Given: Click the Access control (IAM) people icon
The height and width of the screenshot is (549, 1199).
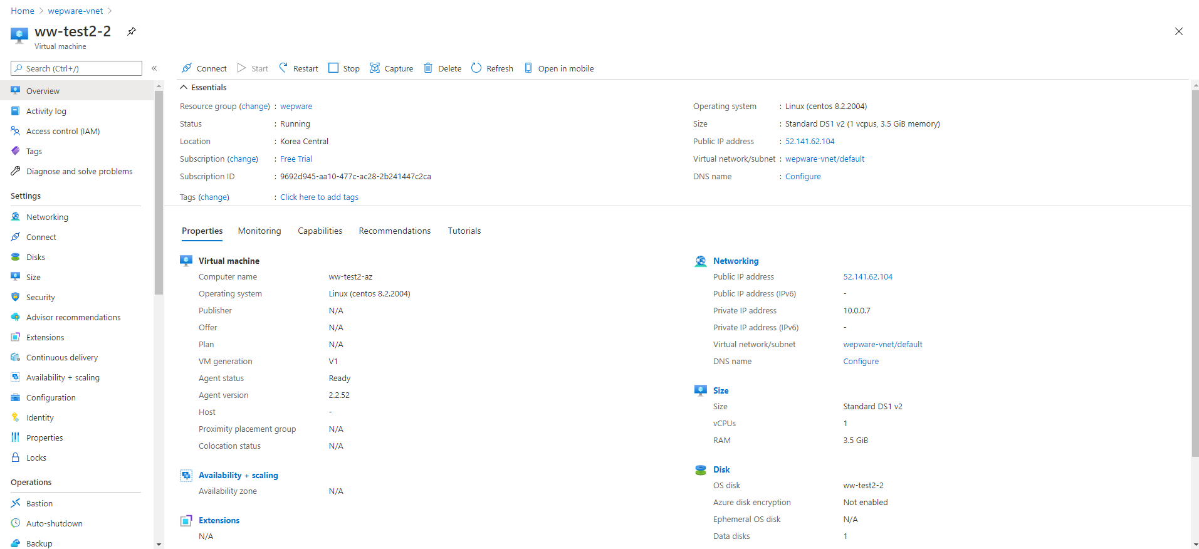Looking at the screenshot, I should click(x=16, y=131).
